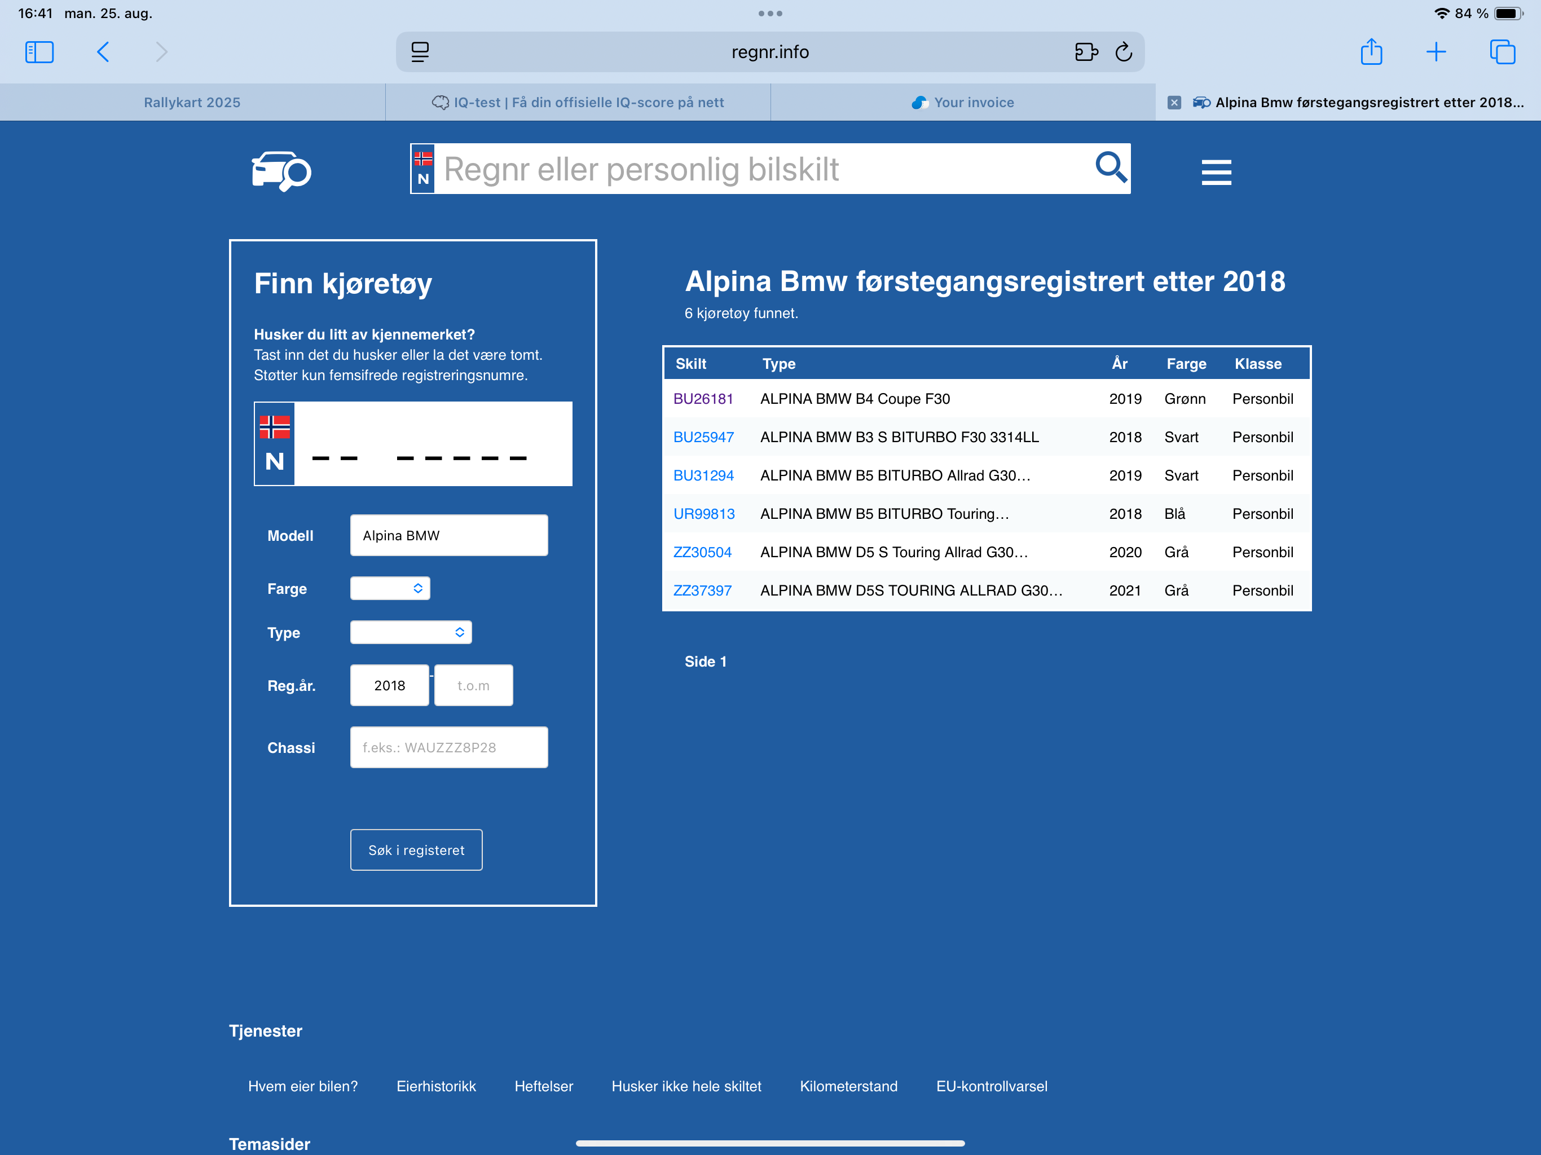Viewport: 1541px width, 1155px height.
Task: Click the Klasse column header
Action: 1257,364
